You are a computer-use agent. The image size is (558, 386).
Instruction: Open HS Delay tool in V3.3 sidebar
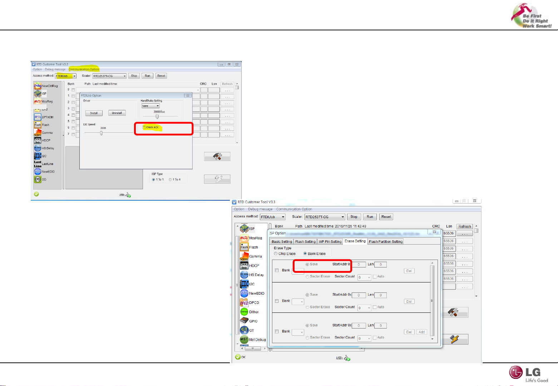(252, 275)
